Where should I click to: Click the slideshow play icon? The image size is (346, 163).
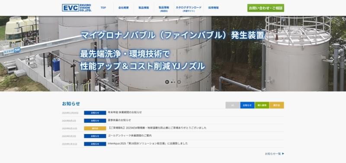click(167, 82)
